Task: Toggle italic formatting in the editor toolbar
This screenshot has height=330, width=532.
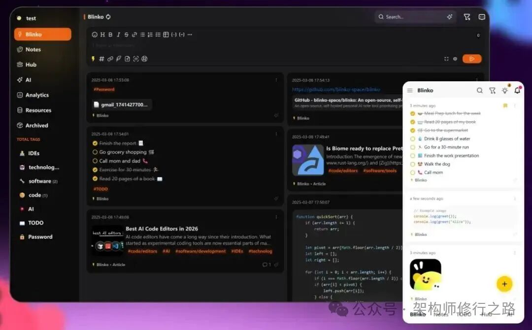Action: coord(118,34)
